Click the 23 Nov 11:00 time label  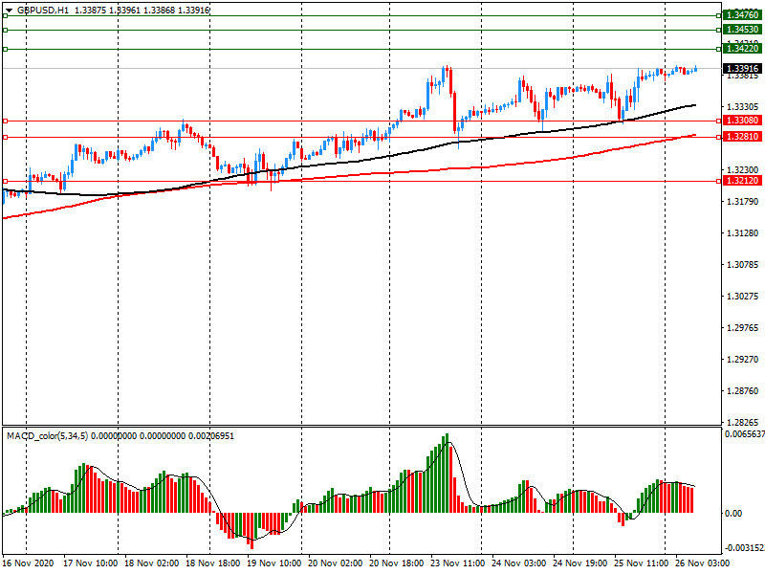pyautogui.click(x=457, y=563)
